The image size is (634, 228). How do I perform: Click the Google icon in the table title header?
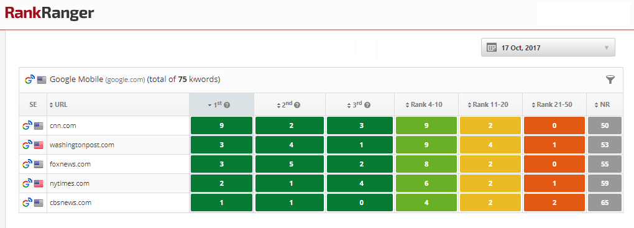(29, 80)
